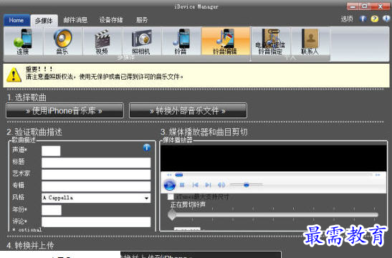Click the blue info icon in song description
Viewport: 392px width, 258px height.
[147, 148]
